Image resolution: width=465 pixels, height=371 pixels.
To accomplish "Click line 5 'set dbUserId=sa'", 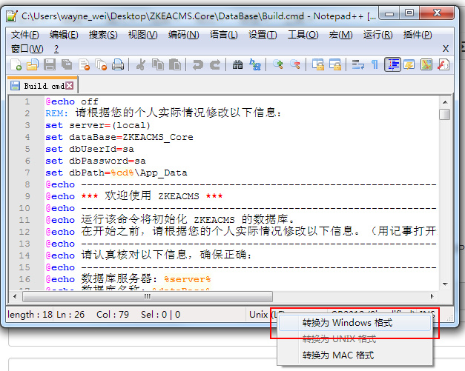I will (90, 149).
